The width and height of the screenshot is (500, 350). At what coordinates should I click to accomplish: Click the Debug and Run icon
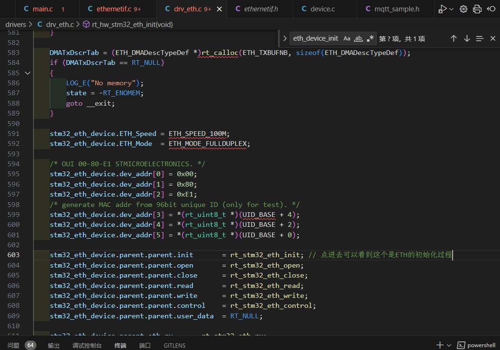443,9
